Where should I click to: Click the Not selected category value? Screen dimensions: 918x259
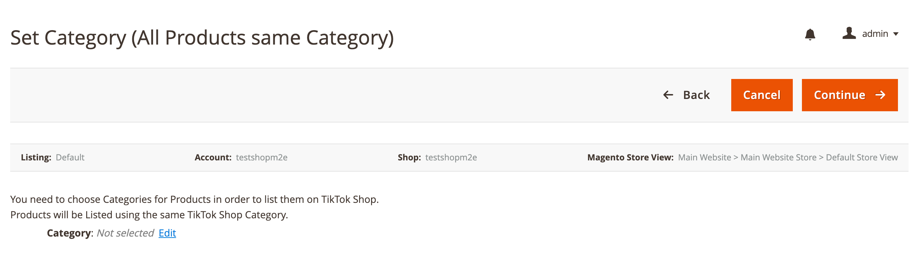[x=126, y=233]
